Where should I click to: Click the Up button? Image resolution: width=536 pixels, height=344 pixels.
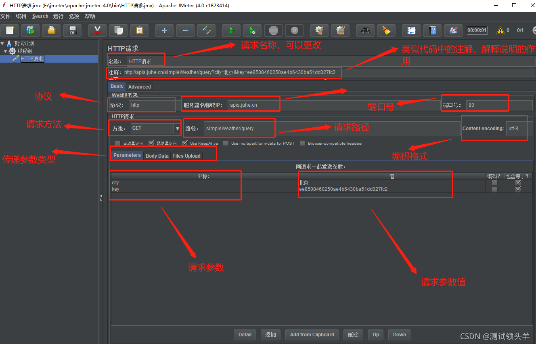tap(376, 334)
